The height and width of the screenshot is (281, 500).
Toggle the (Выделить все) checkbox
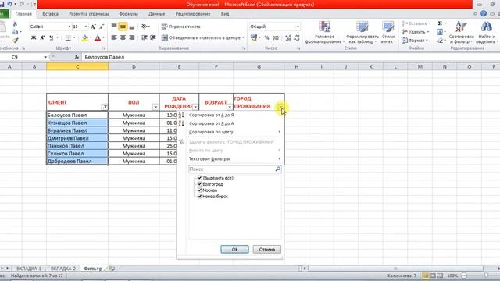200,178
